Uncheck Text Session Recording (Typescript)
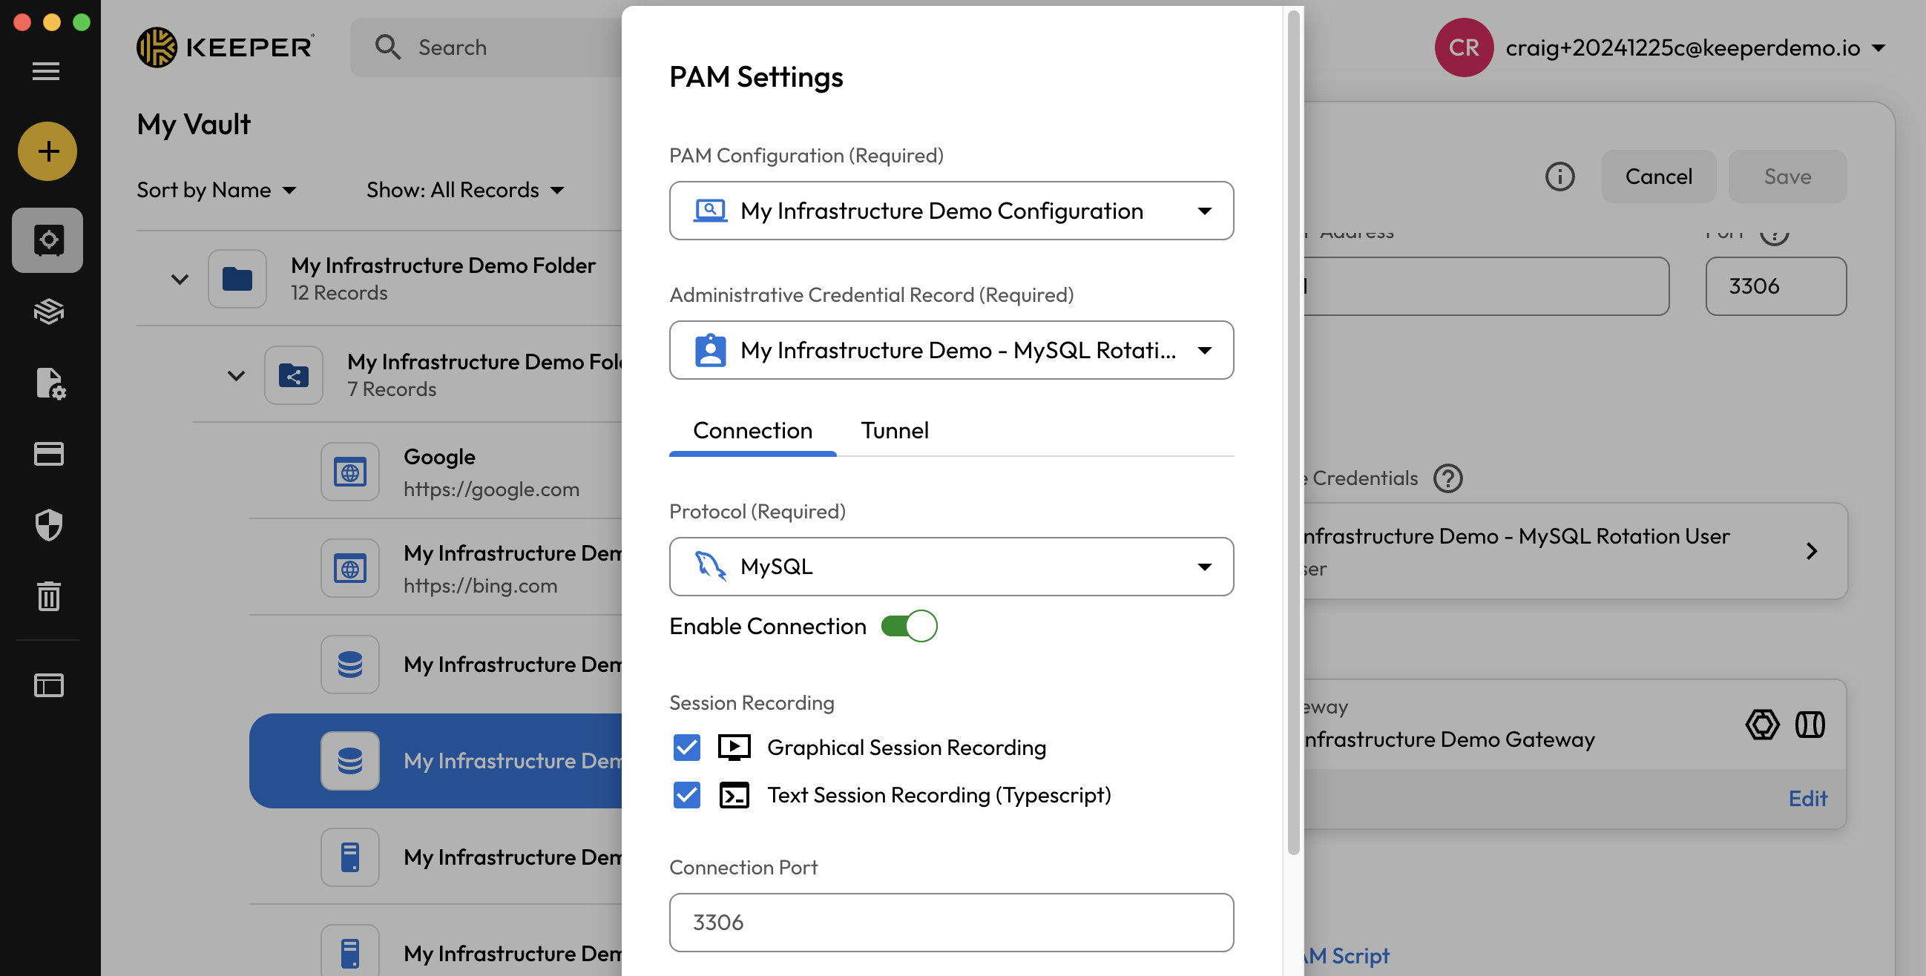The image size is (1926, 976). click(686, 794)
